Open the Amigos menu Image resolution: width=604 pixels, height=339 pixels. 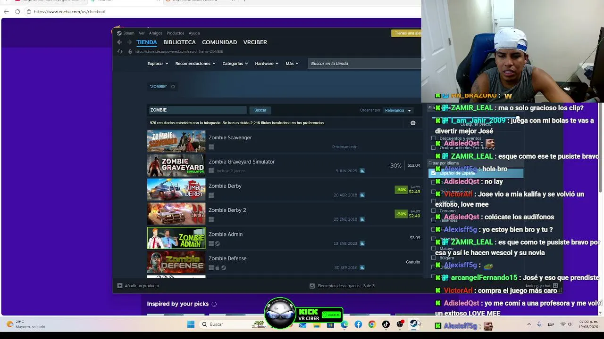pyautogui.click(x=156, y=33)
